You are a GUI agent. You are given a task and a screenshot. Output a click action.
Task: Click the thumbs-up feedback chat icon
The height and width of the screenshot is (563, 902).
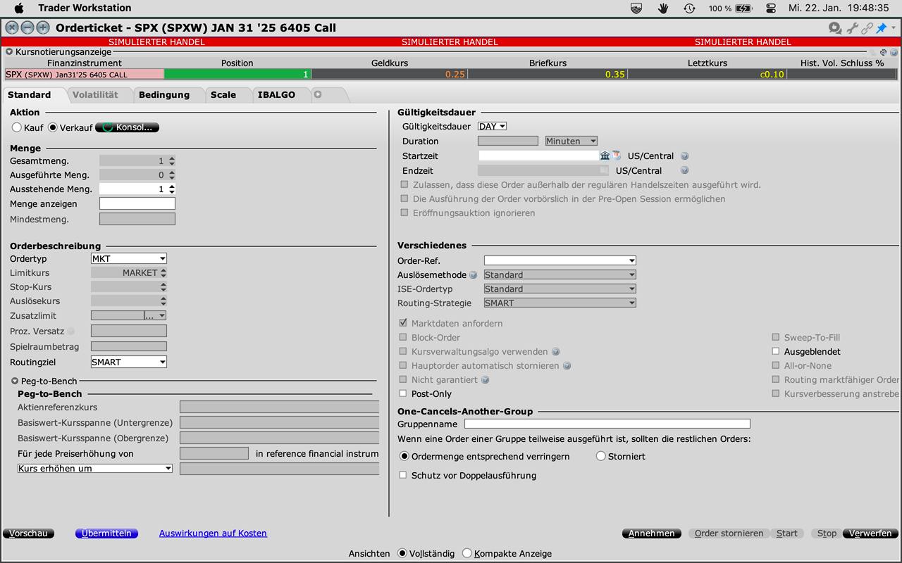[835, 28]
